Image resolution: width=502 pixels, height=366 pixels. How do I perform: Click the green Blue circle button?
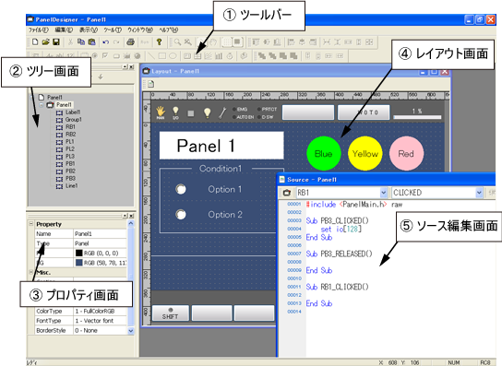[x=323, y=154]
